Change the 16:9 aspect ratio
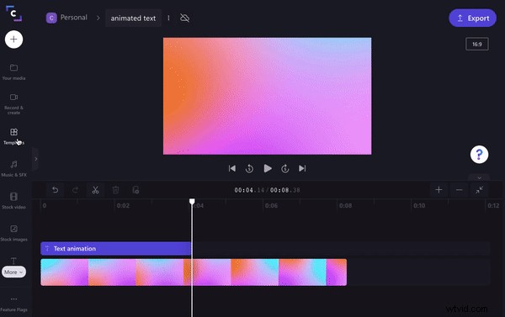505x317 pixels. 477,44
